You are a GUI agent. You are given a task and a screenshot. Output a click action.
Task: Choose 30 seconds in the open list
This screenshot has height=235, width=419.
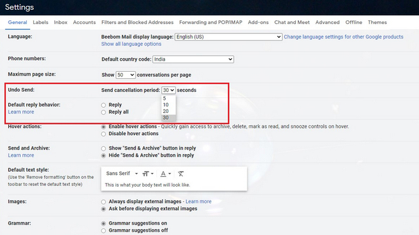(168, 117)
